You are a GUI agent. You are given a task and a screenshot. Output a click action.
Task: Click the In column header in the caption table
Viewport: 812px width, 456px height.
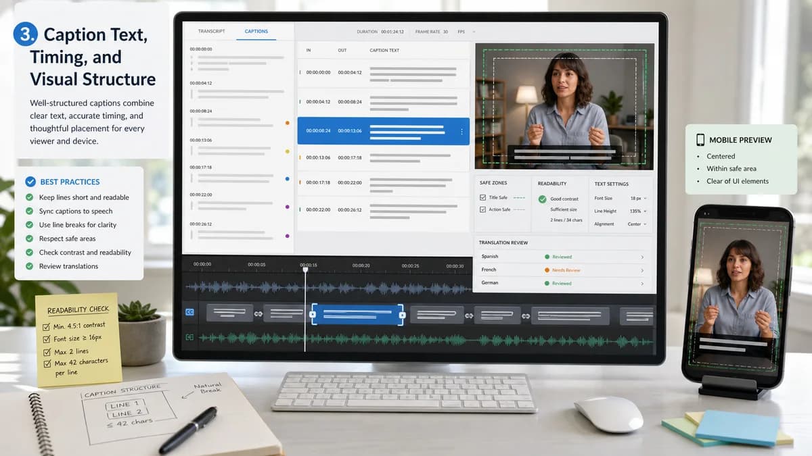coord(309,51)
